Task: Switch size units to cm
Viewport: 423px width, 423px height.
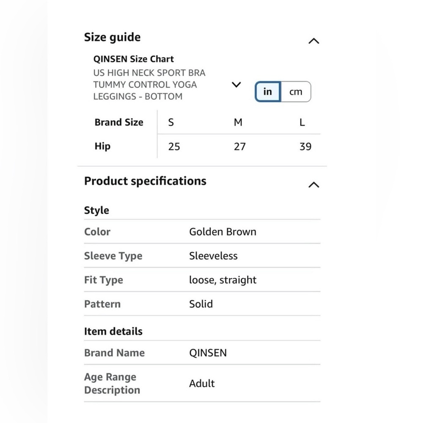Action: pos(296,92)
